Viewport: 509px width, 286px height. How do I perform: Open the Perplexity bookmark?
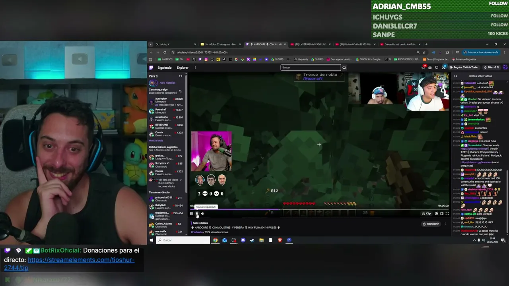(x=301, y=60)
